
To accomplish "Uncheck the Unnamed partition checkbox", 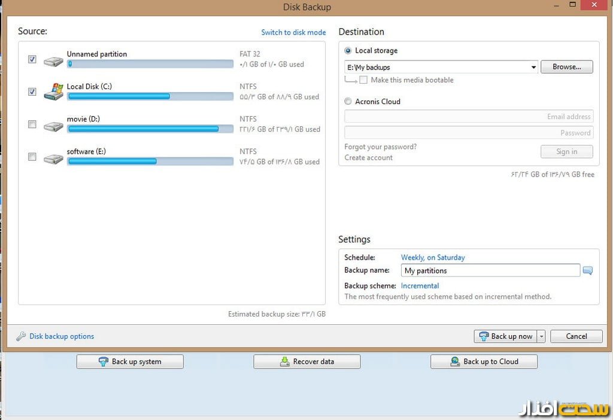I will [32, 59].
